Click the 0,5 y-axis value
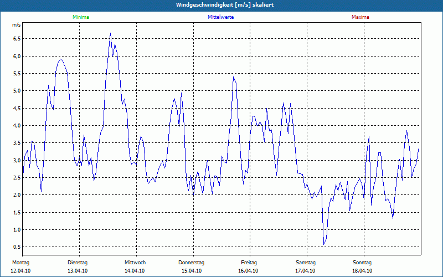Screen dimensions: 443x277 (x=17, y=247)
